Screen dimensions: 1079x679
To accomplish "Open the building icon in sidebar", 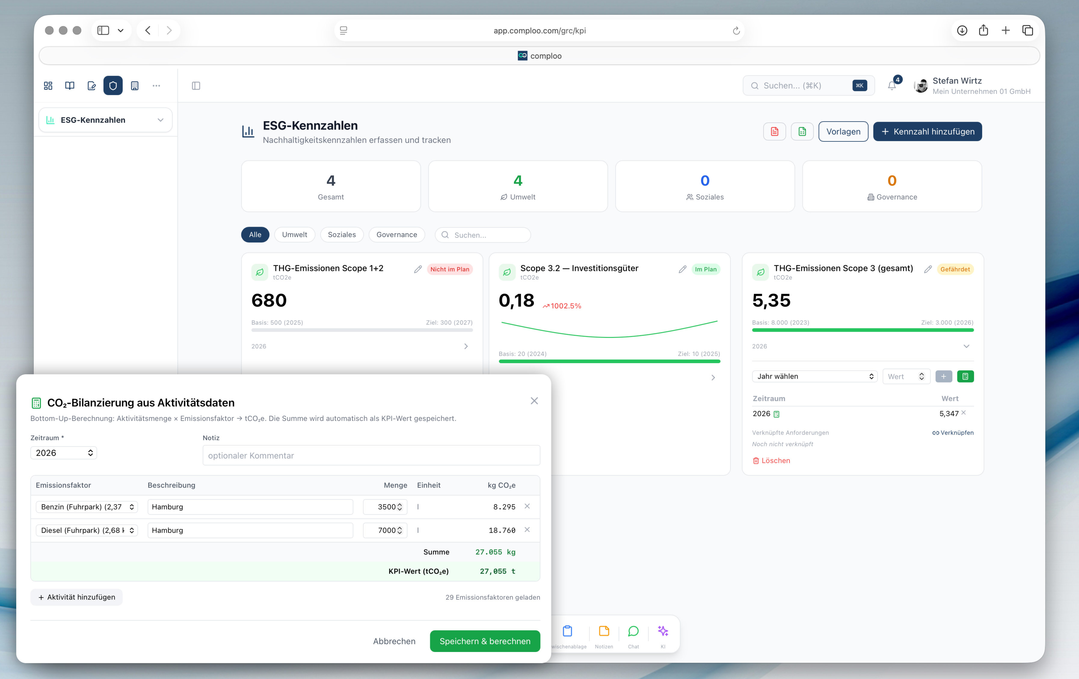I will tap(135, 86).
